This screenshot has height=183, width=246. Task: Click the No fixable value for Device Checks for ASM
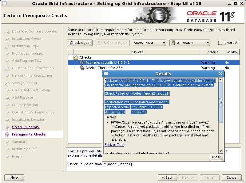point(227,68)
